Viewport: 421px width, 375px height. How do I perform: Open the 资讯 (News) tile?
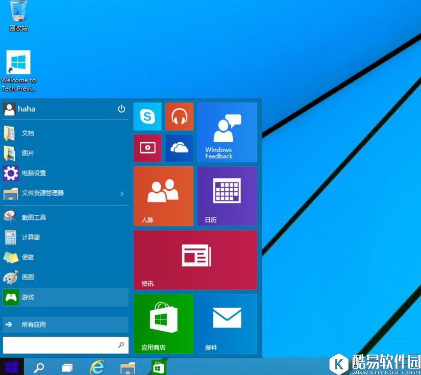pos(195,259)
